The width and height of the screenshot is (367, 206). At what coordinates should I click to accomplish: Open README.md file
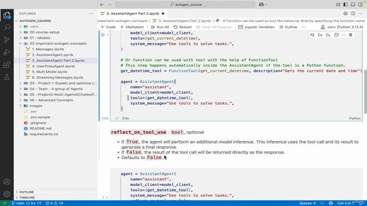pyautogui.click(x=41, y=128)
